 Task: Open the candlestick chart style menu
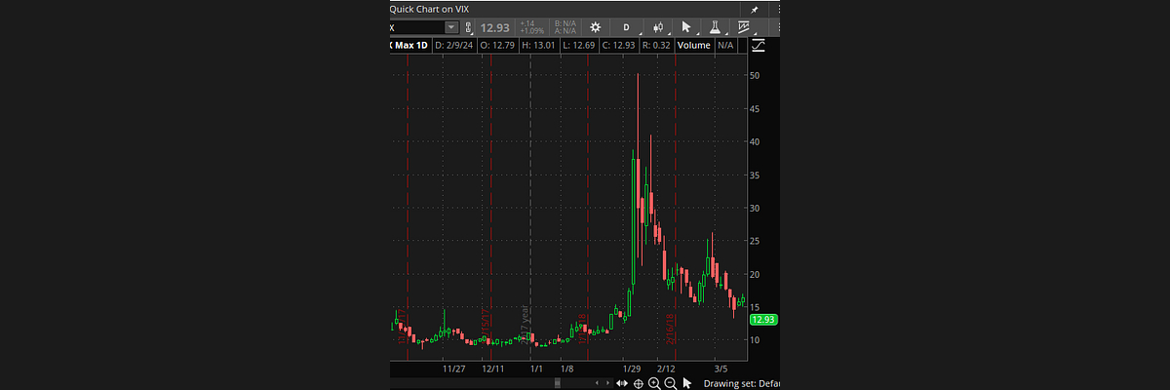coord(658,27)
